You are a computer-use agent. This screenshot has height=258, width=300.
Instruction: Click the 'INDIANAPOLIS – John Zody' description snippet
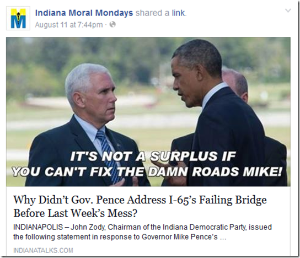(x=142, y=227)
